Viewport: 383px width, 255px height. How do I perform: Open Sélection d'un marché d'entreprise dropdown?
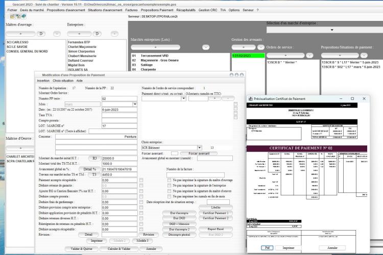[x=332, y=30]
